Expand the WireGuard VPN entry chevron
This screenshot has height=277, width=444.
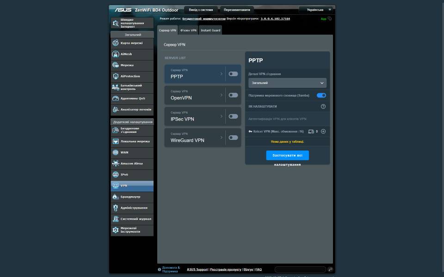[222, 138]
